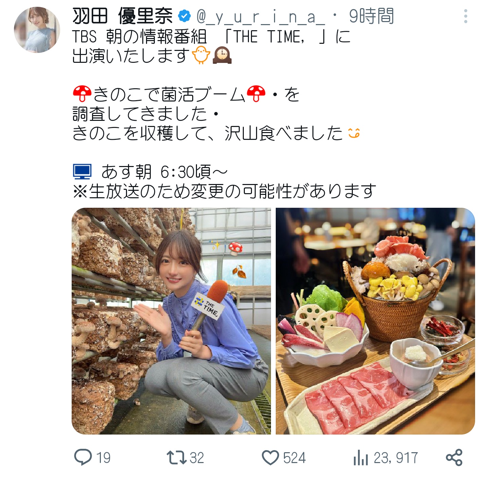Click the like count 524
The width and height of the screenshot is (489, 478).
click(294, 458)
